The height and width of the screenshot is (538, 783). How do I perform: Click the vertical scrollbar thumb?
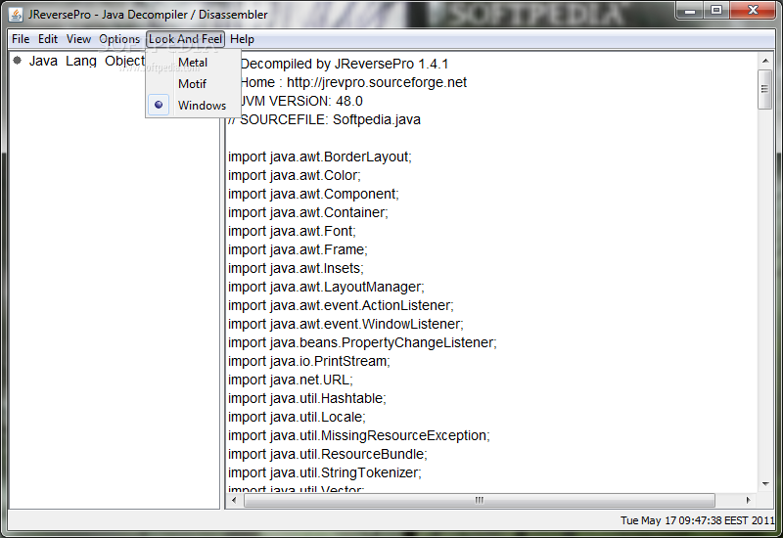(x=764, y=89)
